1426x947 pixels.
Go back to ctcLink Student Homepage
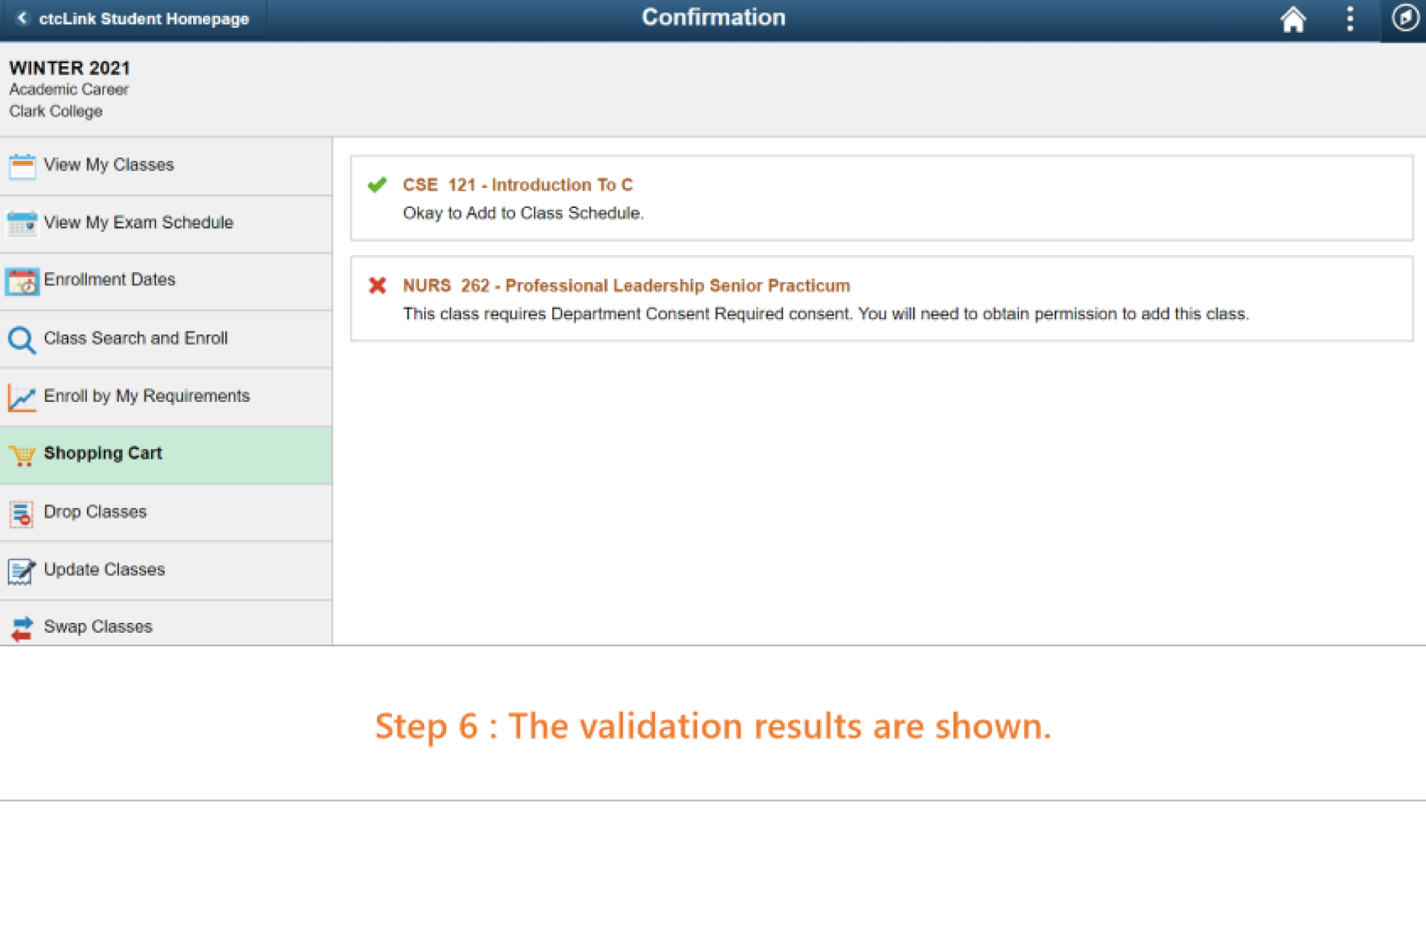(x=133, y=19)
